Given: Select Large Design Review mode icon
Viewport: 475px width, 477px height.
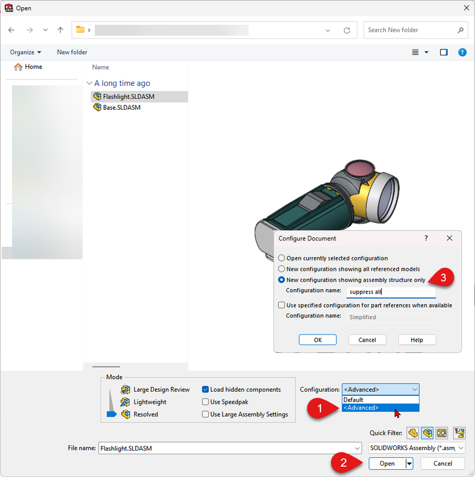Looking at the screenshot, I should [x=125, y=390].
